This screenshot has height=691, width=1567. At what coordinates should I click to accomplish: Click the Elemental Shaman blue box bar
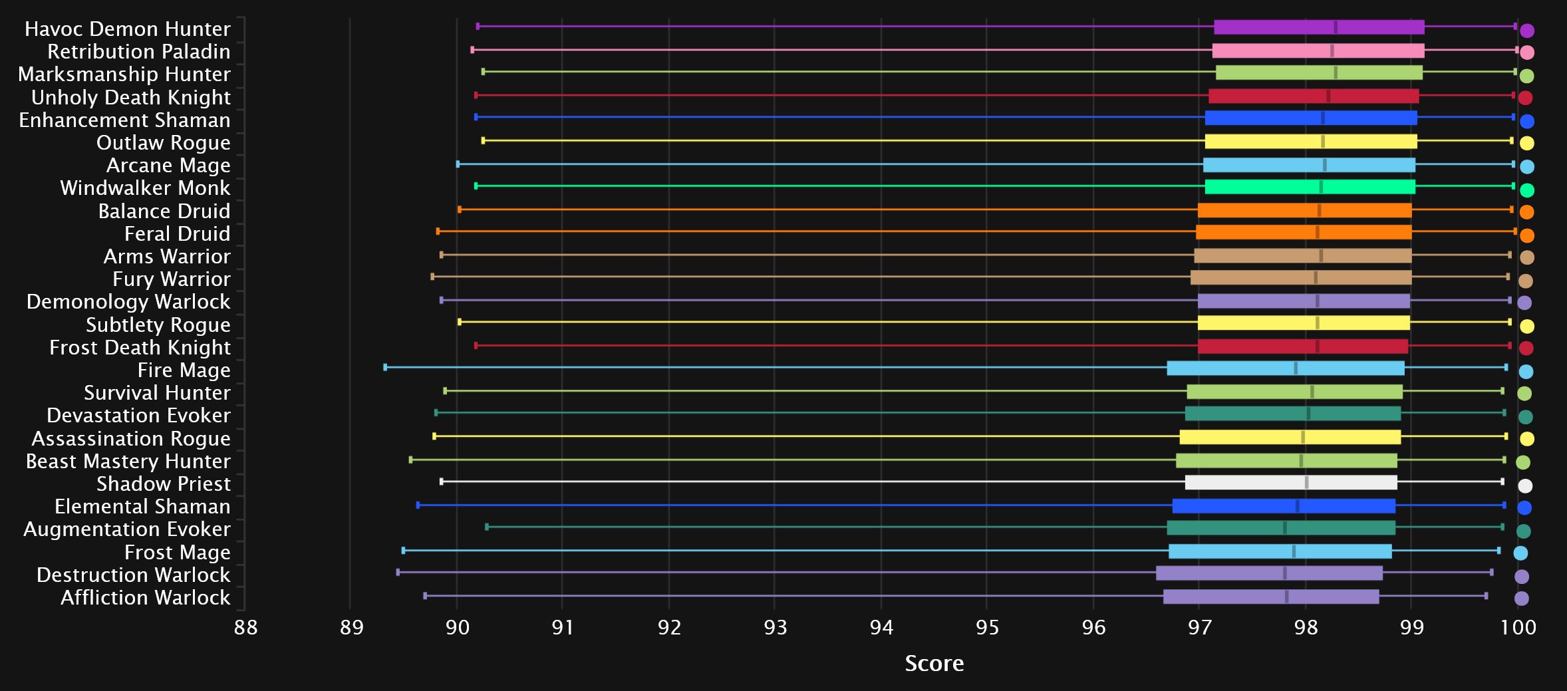click(1284, 506)
